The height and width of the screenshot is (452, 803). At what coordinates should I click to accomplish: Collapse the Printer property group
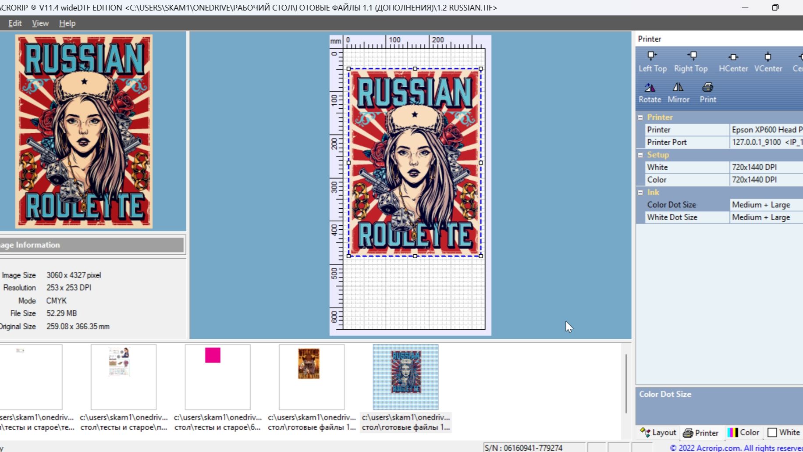pos(640,117)
